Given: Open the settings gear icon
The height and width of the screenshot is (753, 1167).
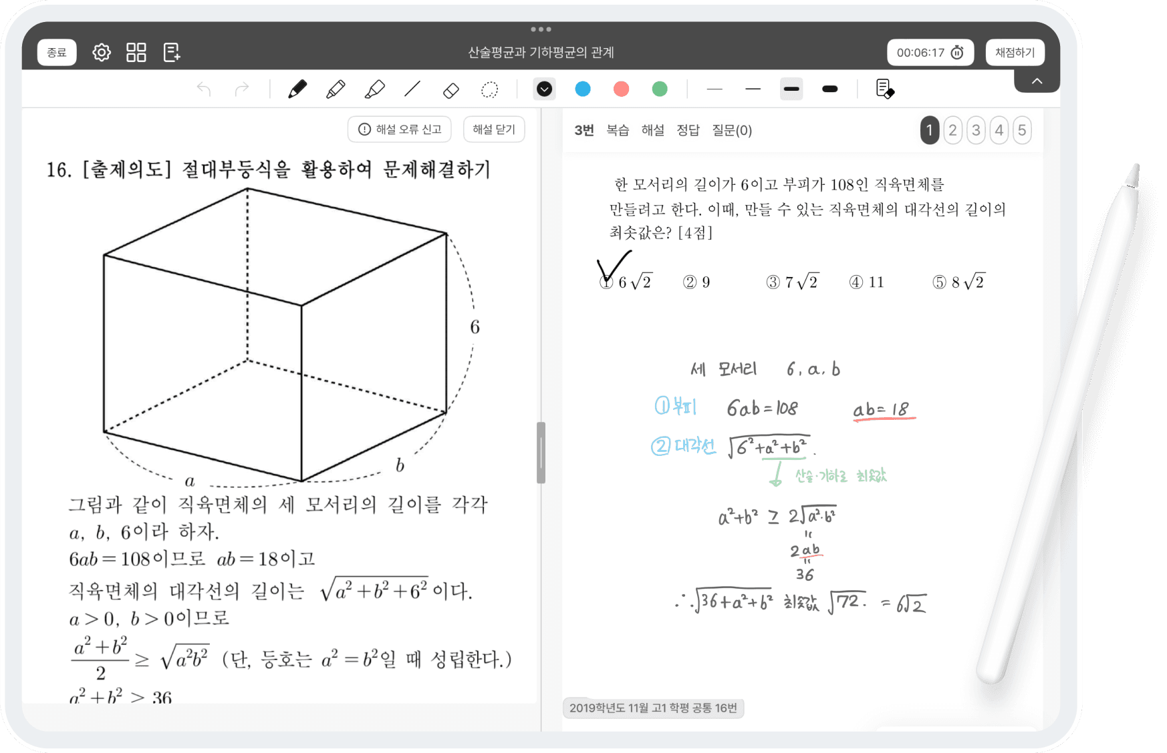Looking at the screenshot, I should pyautogui.click(x=102, y=52).
